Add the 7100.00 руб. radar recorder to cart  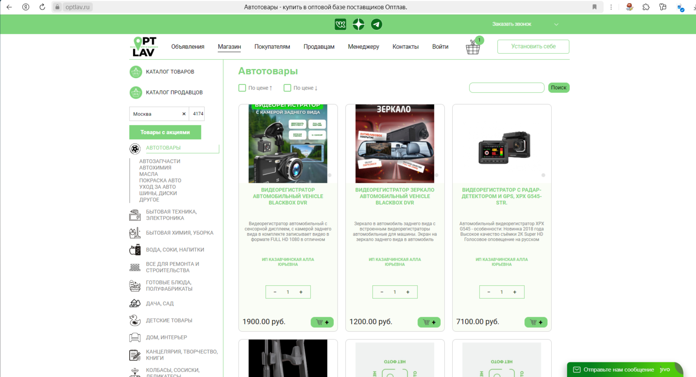click(536, 322)
